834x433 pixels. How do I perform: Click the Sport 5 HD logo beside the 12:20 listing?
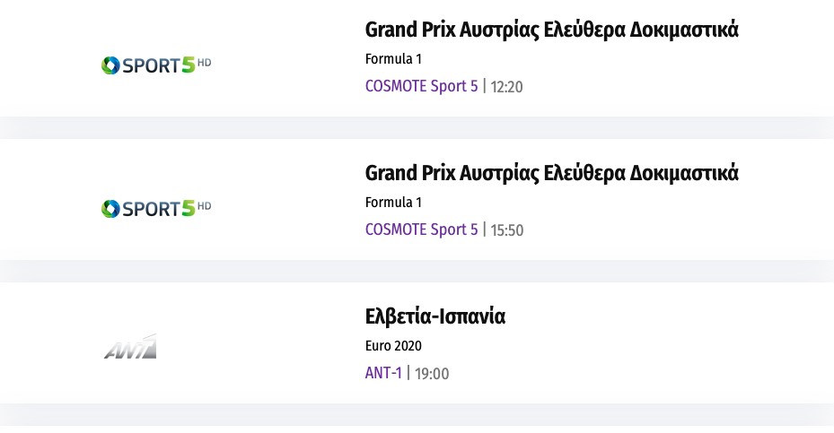pos(156,65)
